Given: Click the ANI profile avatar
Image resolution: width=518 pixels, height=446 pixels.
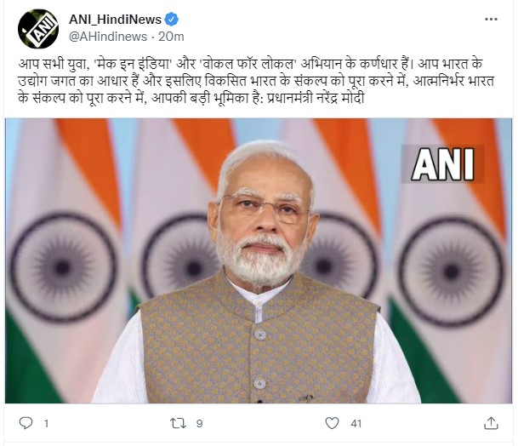Looking at the screenshot, I should (38, 28).
